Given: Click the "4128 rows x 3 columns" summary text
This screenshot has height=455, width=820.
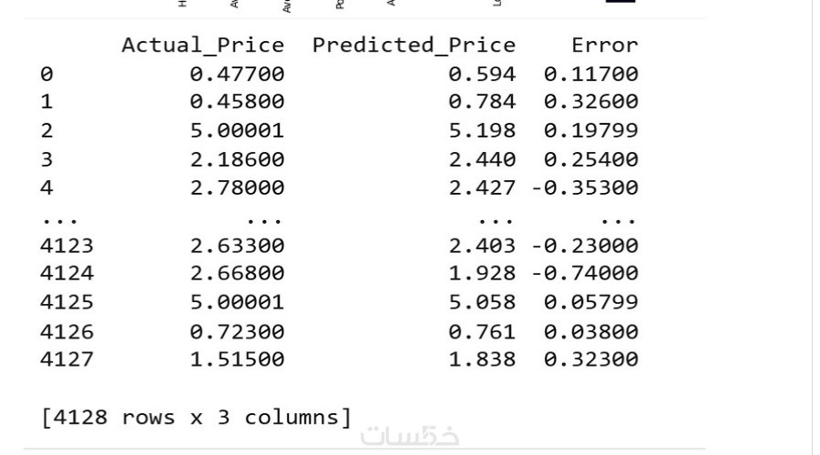Looking at the screenshot, I should 196,418.
